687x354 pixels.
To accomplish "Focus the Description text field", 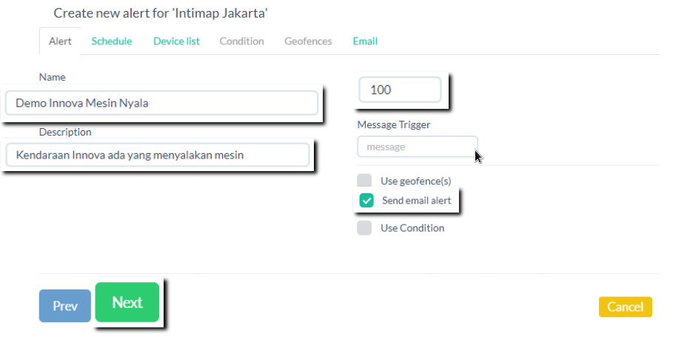I will click(x=157, y=156).
